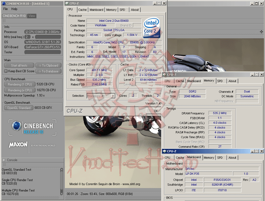This screenshot has height=201, width=265.
Task: Select SPD tab in the Memory CPU-Z window
Action: [x=220, y=81]
